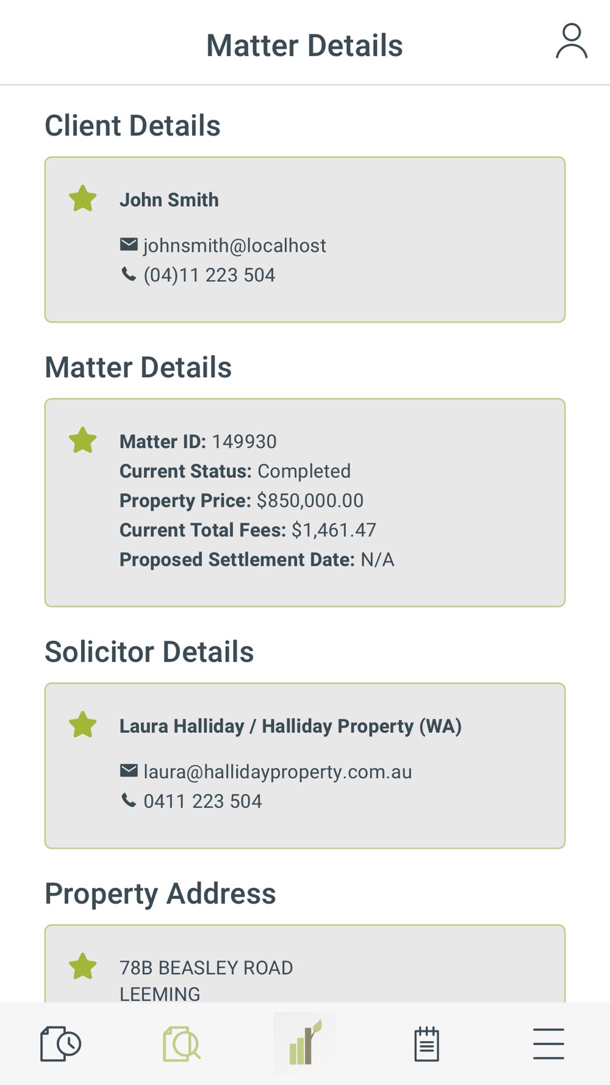The height and width of the screenshot is (1085, 610).
Task: Open the hamburger menu
Action: (x=548, y=1044)
